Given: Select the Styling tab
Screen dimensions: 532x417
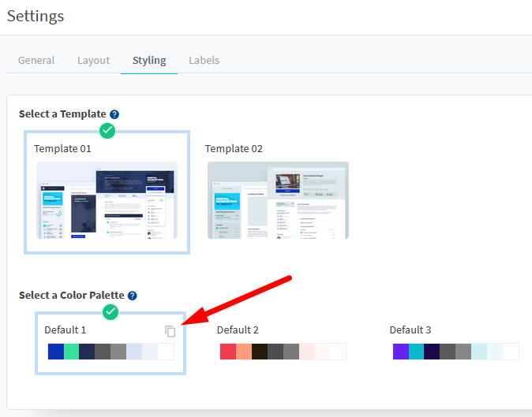Looking at the screenshot, I should pos(149,60).
